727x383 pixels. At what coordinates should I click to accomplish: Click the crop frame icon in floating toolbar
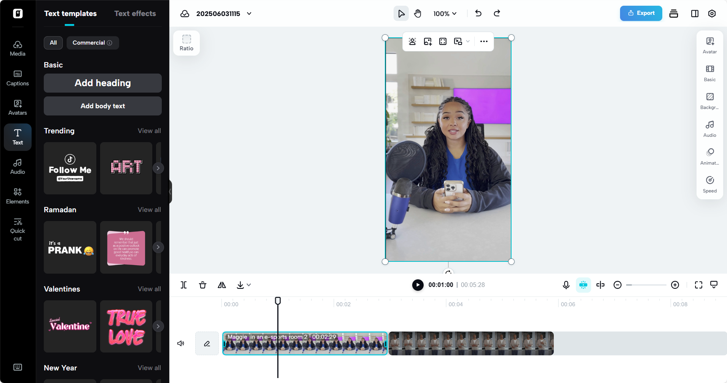(x=443, y=42)
